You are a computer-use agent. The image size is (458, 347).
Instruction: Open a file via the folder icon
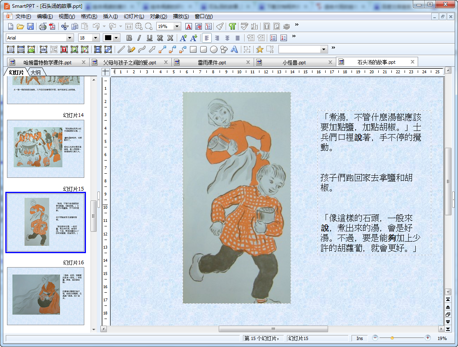click(x=20, y=27)
